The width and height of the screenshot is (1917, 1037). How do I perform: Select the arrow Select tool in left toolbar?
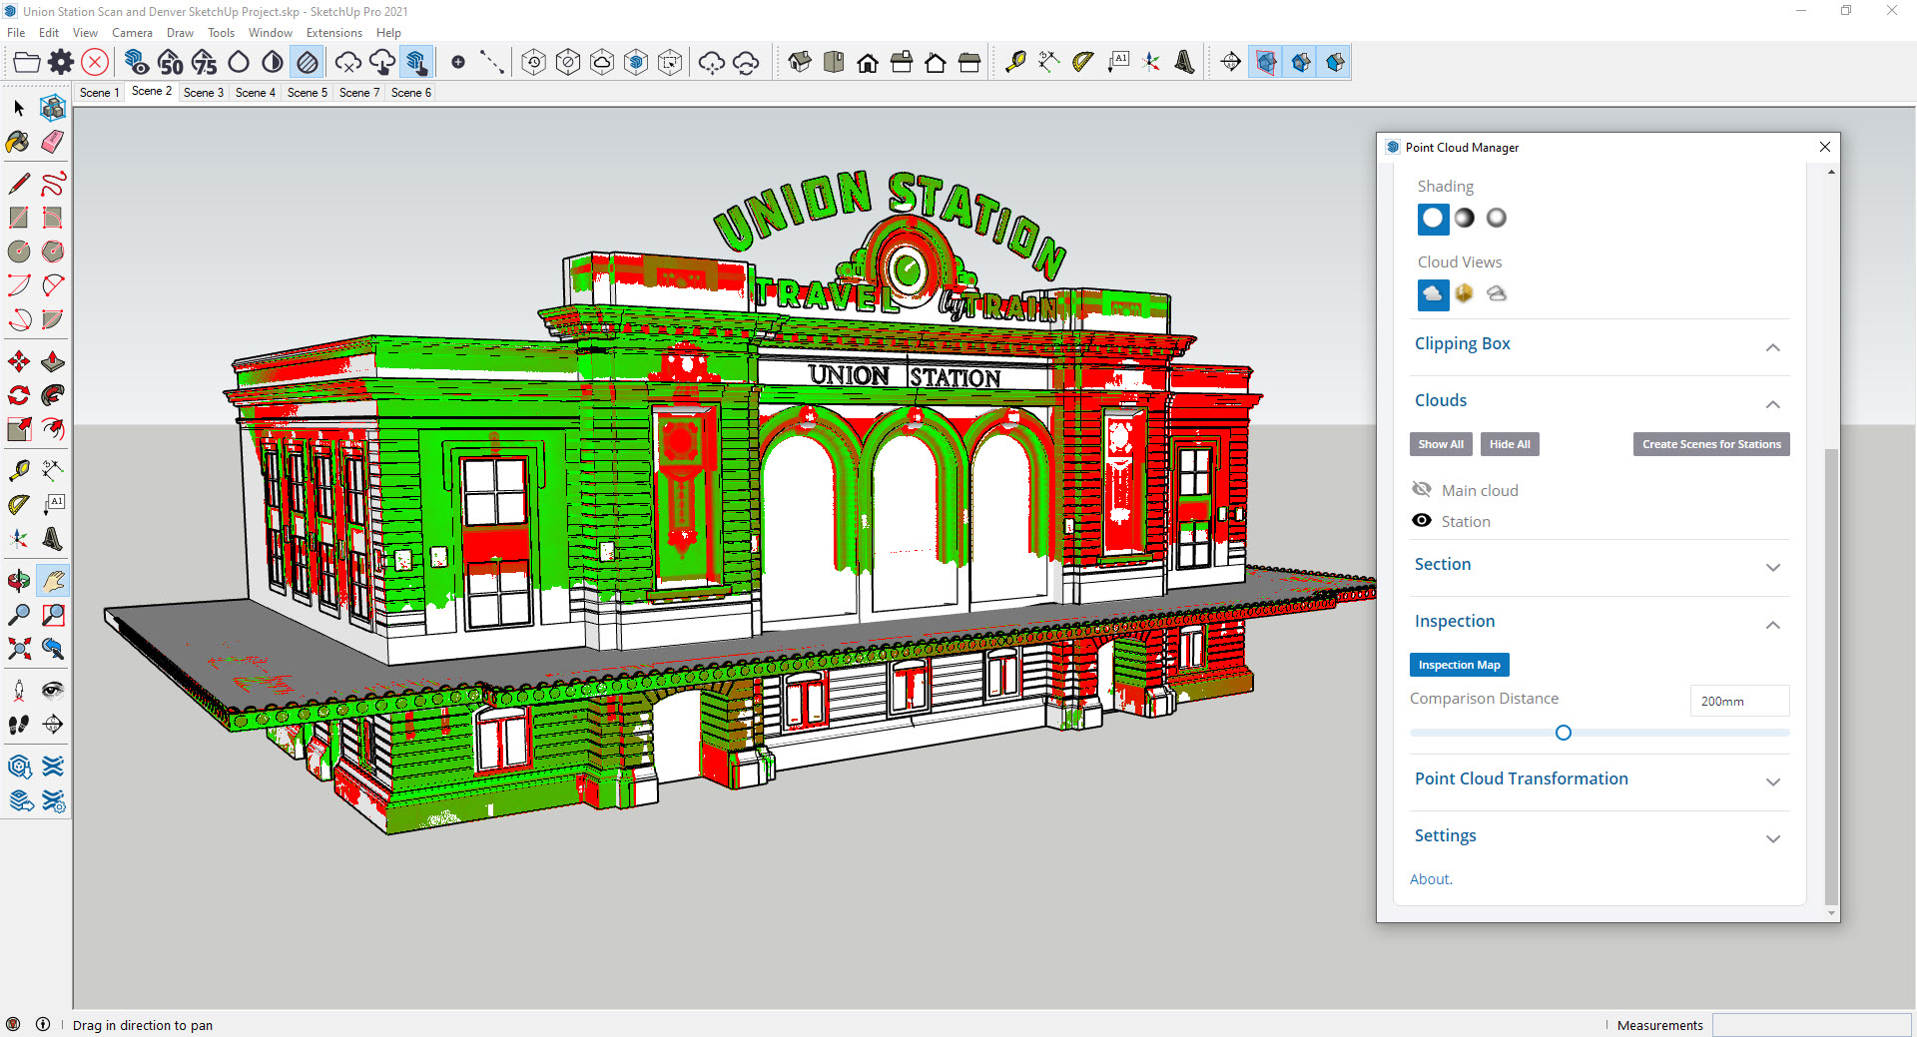tap(19, 108)
